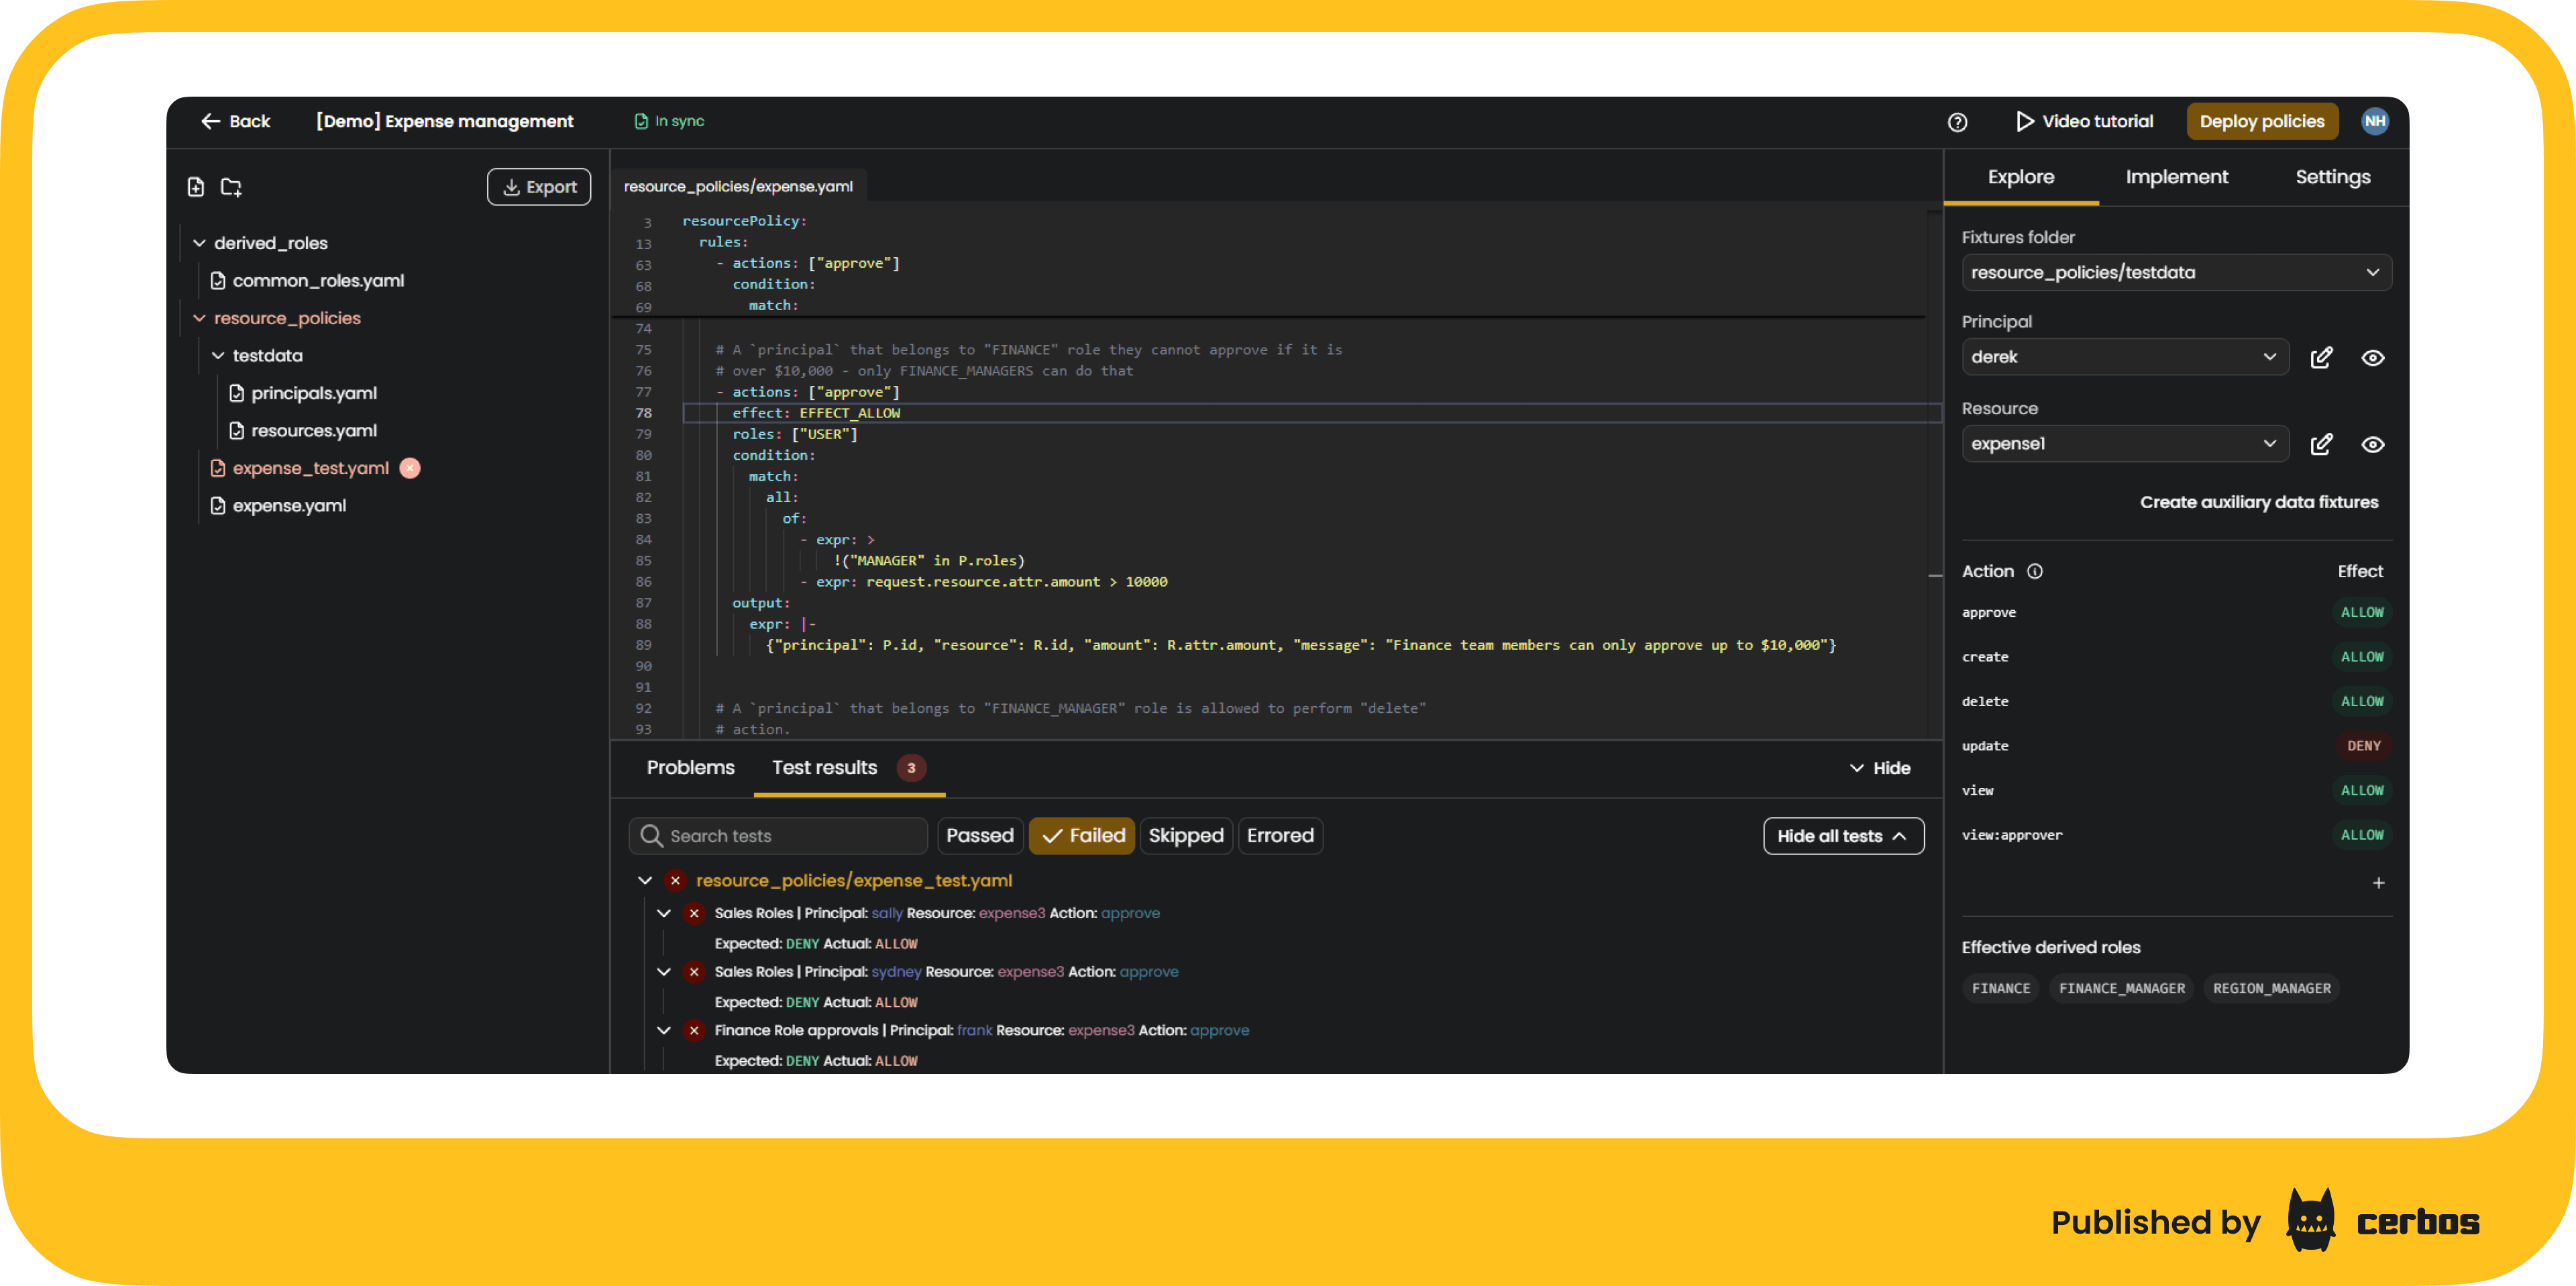Screen dimensions: 2576x1286
Task: Click the Action info icon
Action: 2034,571
